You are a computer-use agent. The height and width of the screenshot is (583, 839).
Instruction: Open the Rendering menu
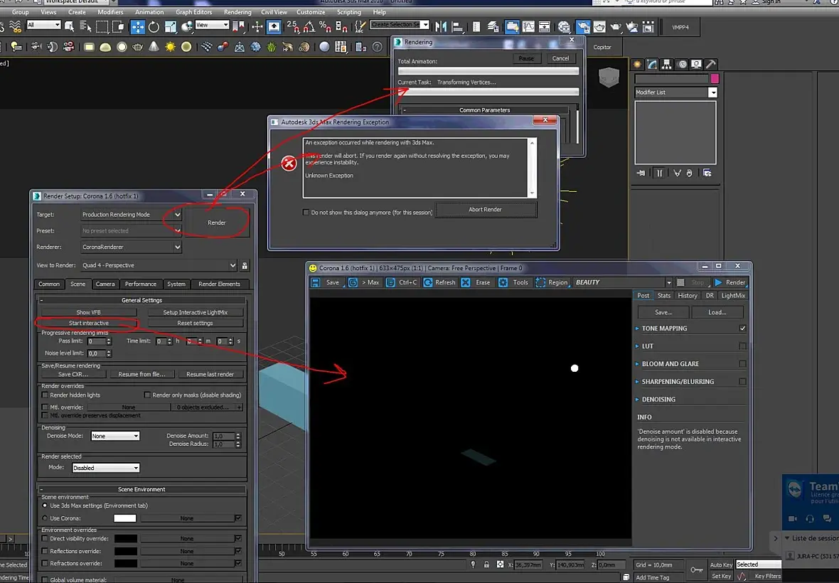237,12
